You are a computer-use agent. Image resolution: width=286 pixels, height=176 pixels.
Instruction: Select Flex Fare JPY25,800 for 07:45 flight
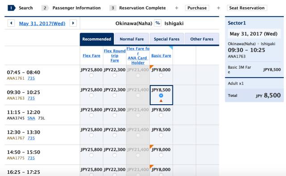click(91, 75)
